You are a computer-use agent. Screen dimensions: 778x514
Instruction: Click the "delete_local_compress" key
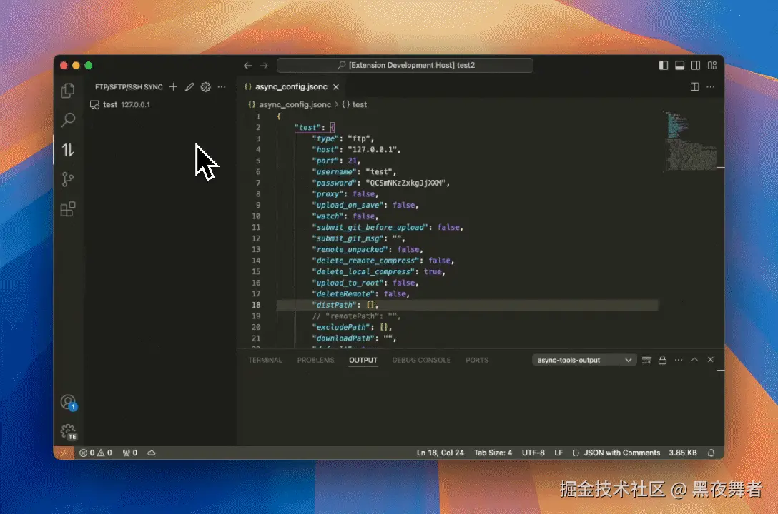[364, 272]
